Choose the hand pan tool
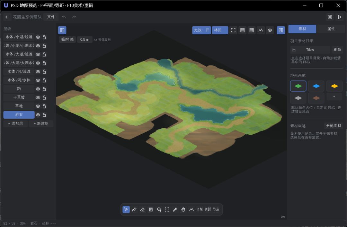Screen dimensions: 347x227 (x=183, y=209)
